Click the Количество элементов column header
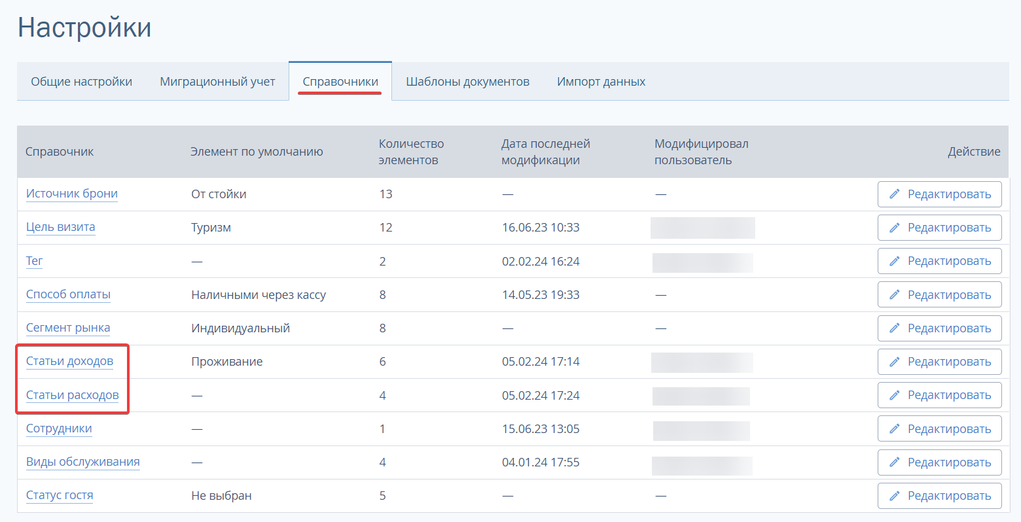 tap(411, 152)
